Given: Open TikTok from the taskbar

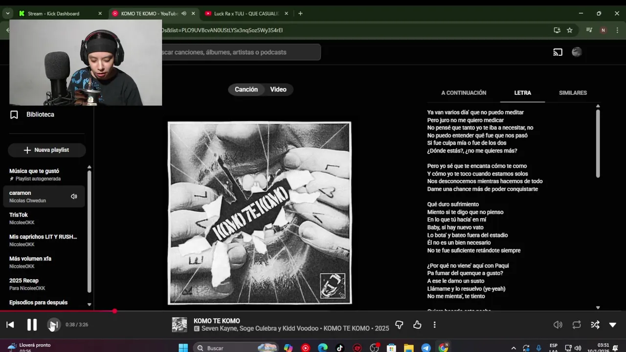Looking at the screenshot, I should pyautogui.click(x=340, y=348).
